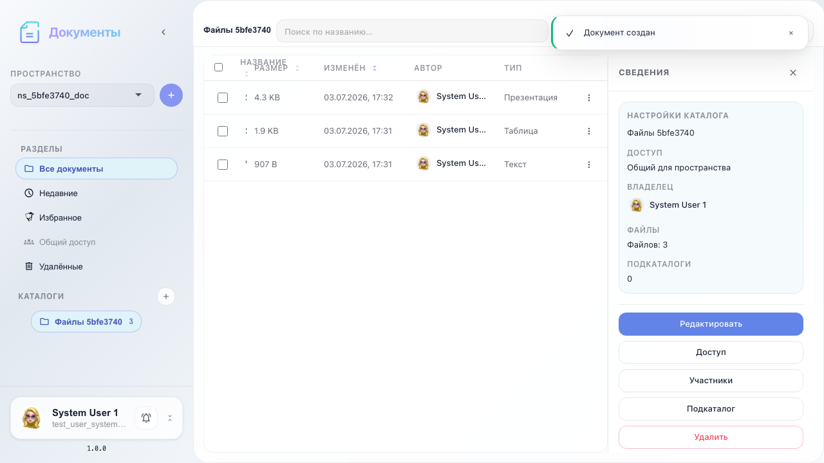Open the notifications bell icon
The width and height of the screenshot is (824, 463).
click(x=146, y=418)
